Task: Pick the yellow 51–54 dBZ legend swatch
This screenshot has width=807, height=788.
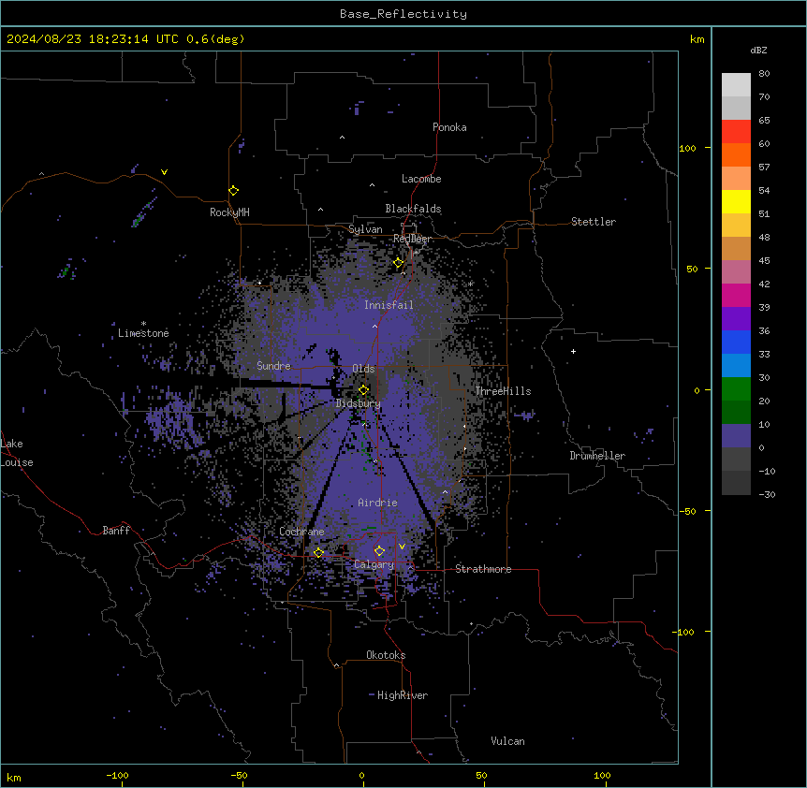Action: point(736,202)
